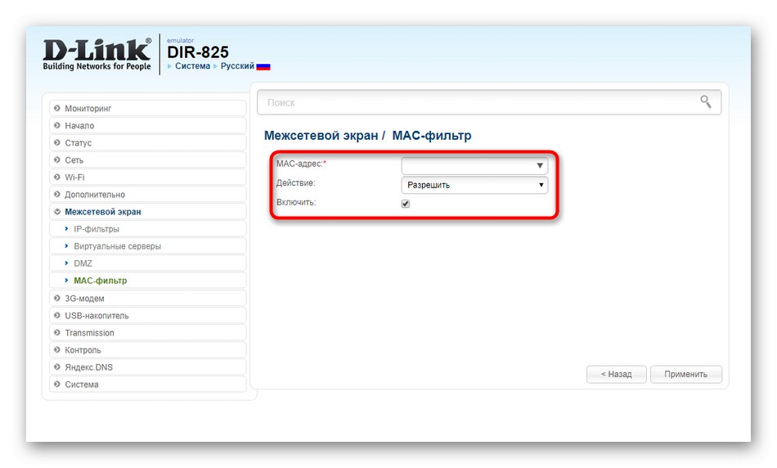
Task: Expand the Система section in the sidebar
Action: 148,385
